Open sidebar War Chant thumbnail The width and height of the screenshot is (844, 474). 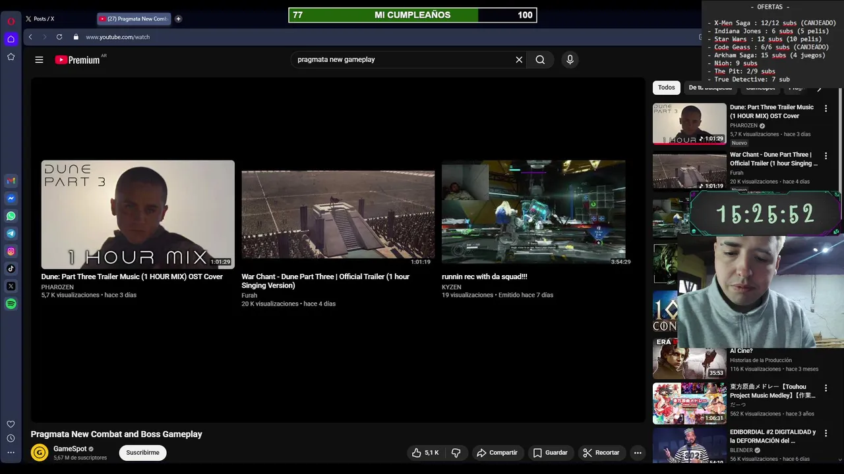(x=689, y=171)
